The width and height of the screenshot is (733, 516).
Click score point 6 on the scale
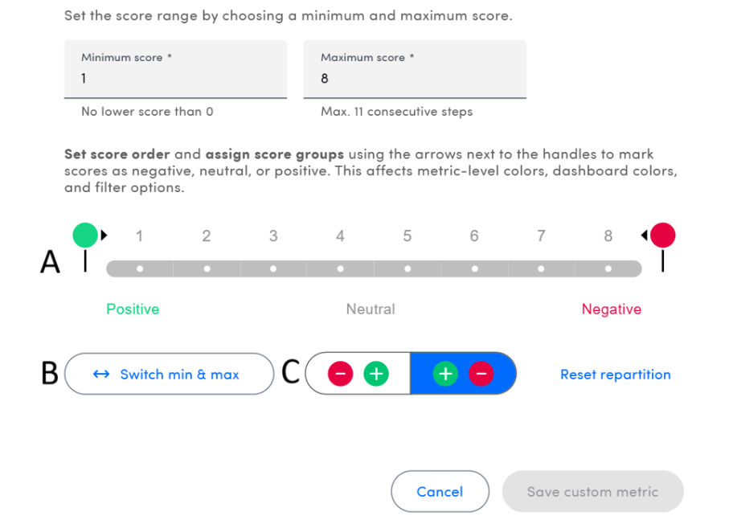coord(474,268)
